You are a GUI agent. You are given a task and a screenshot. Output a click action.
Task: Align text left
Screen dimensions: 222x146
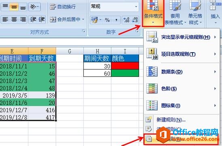[x=5, y=19]
